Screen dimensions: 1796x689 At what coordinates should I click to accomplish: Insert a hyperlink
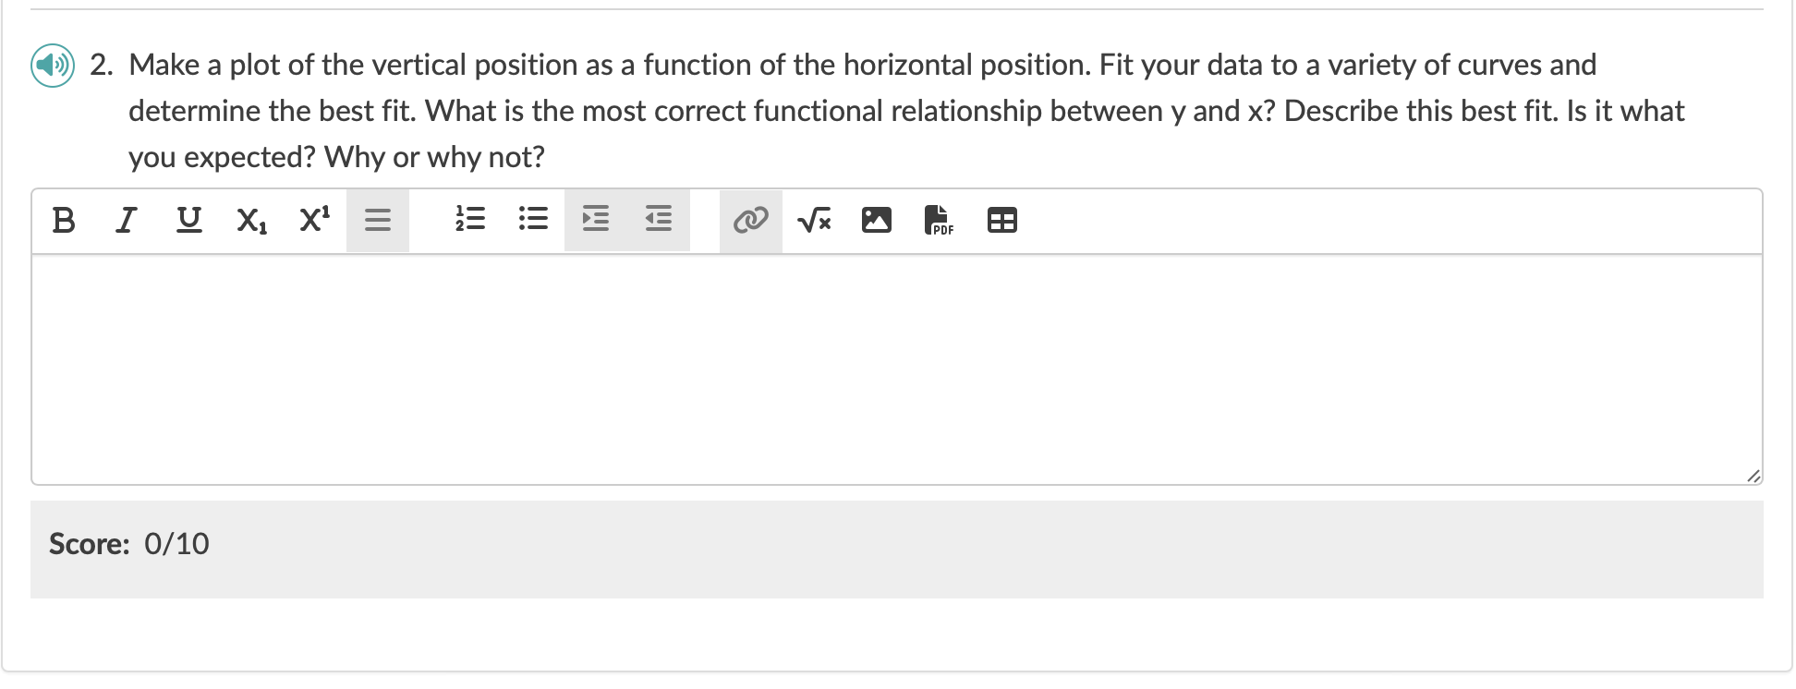pos(749,220)
